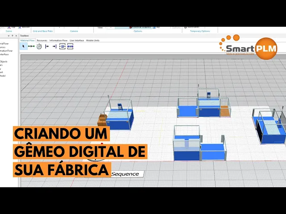Select the Source object icon

47,46
